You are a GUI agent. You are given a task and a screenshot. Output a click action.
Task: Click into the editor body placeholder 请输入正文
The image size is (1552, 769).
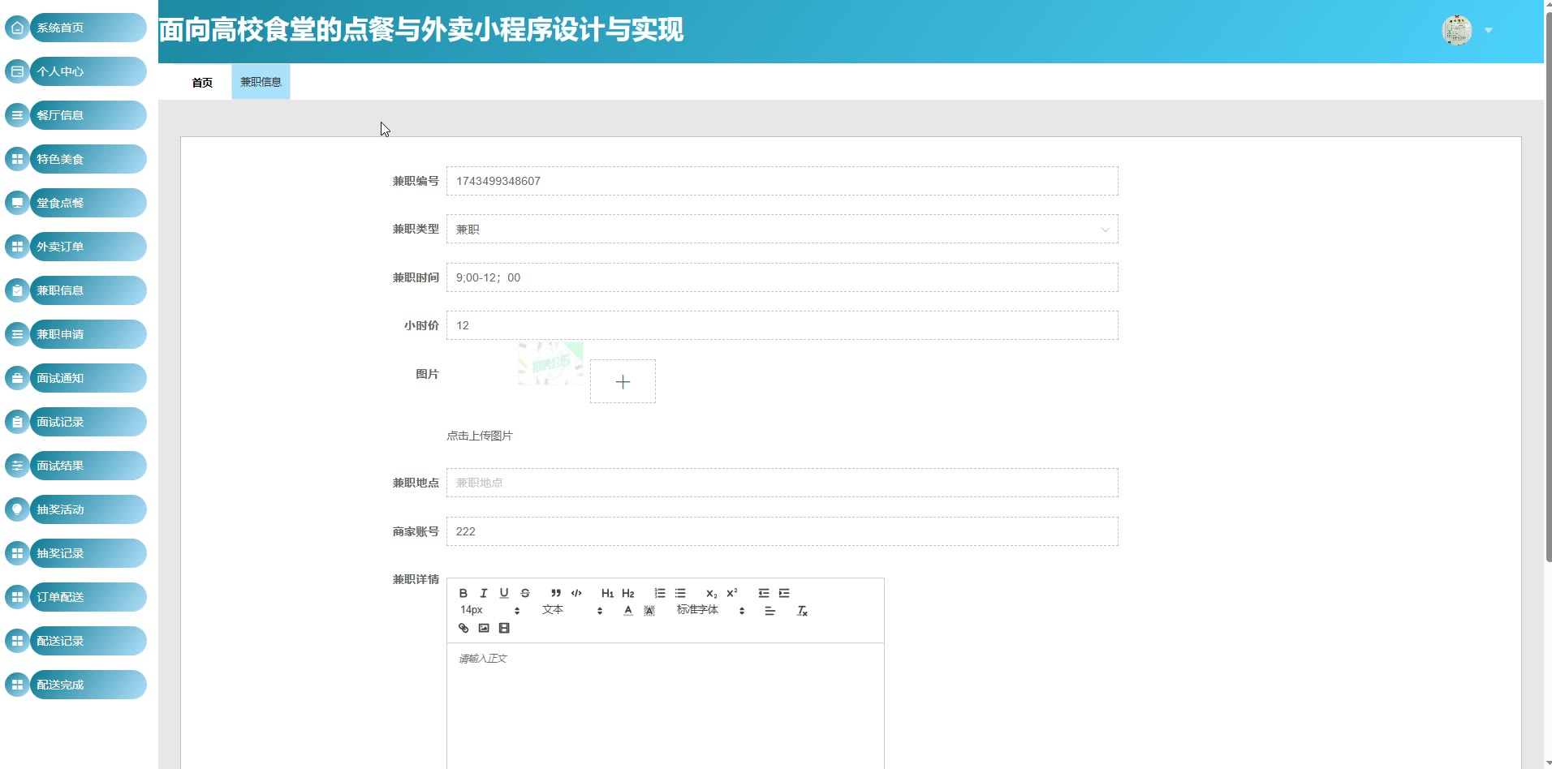point(483,659)
